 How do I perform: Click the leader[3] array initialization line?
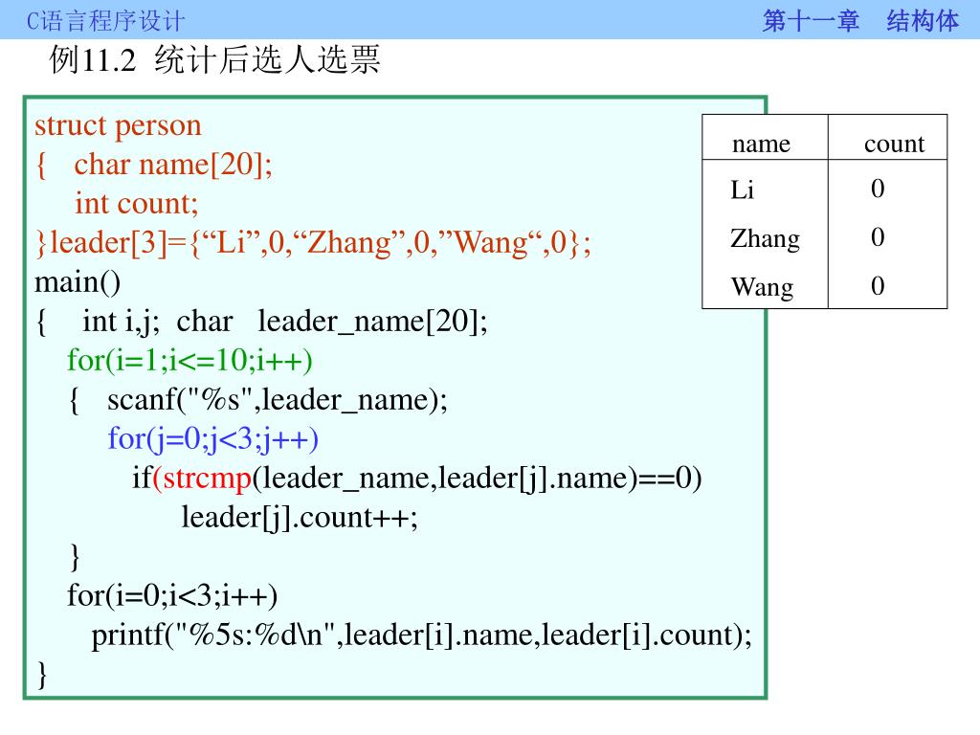pos(313,242)
